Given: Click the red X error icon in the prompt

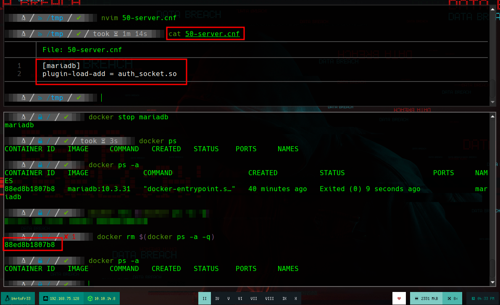Looking at the screenshot, I should (x=66, y=237).
